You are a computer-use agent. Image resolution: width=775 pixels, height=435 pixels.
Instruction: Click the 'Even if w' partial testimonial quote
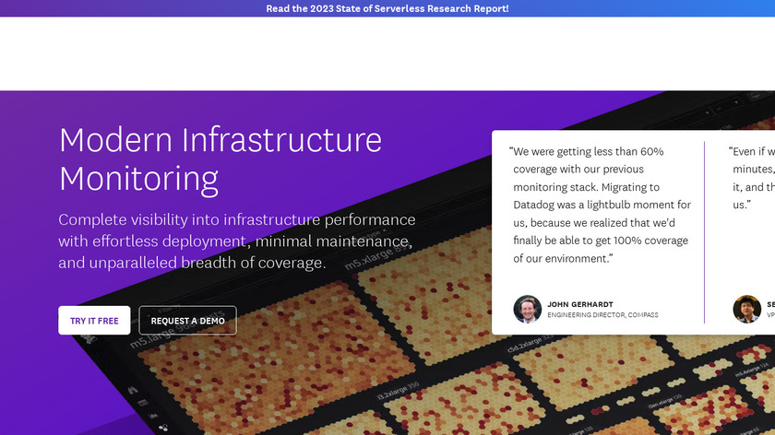[x=752, y=178]
